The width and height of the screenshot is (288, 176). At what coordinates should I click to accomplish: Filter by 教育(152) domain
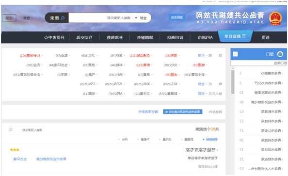[143, 65]
